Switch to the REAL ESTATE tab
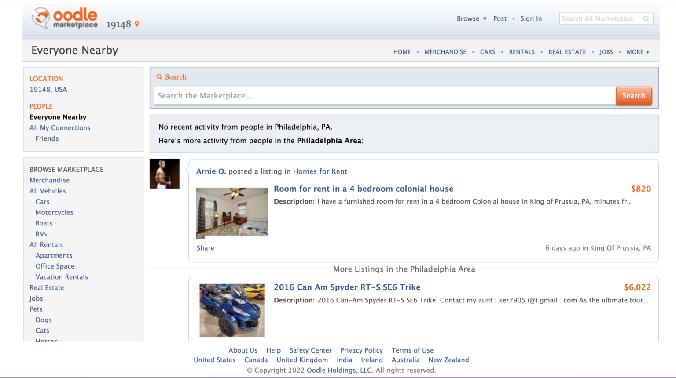Image resolution: width=676 pixels, height=378 pixels. click(x=567, y=52)
